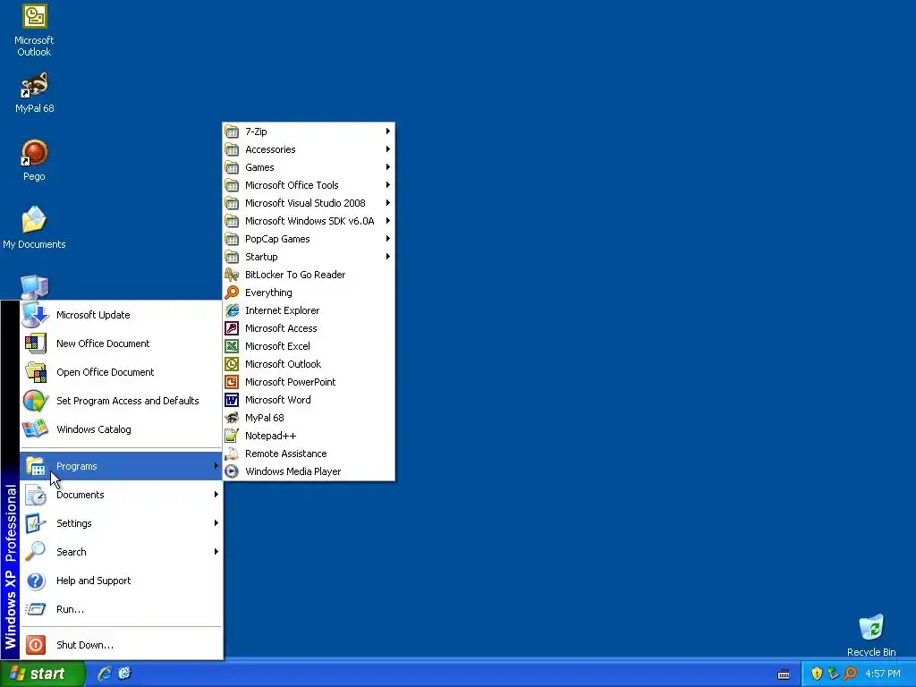Click the 7-Zip folder icon

tap(232, 131)
